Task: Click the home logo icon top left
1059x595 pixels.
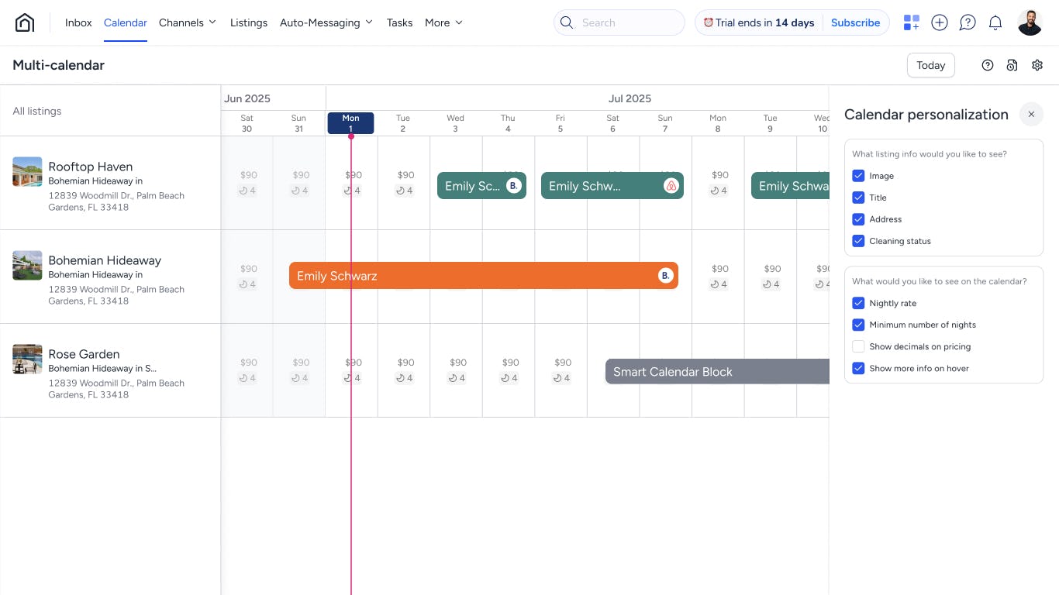Action: [24, 22]
